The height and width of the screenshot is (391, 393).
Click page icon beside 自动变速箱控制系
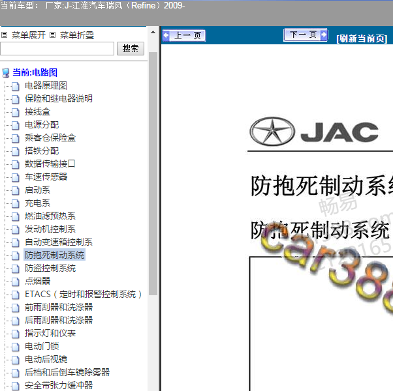click(x=16, y=242)
